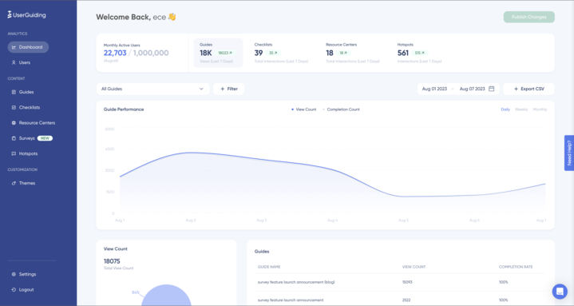Click the Aug 01 2023 start date
Image resolution: width=574 pixels, height=306 pixels.
tap(434, 89)
